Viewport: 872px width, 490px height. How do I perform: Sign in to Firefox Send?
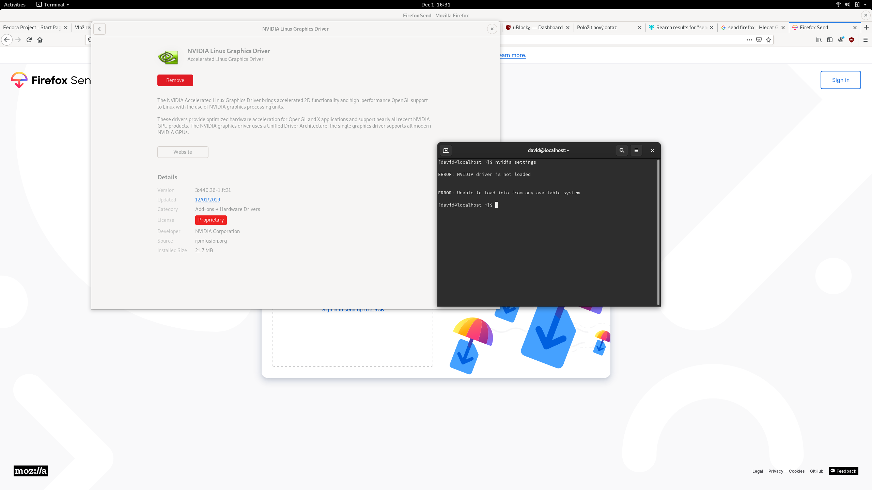tap(841, 80)
